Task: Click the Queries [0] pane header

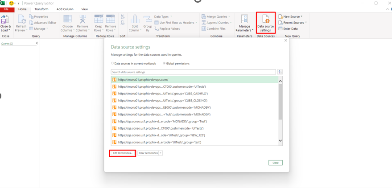Action: point(7,44)
